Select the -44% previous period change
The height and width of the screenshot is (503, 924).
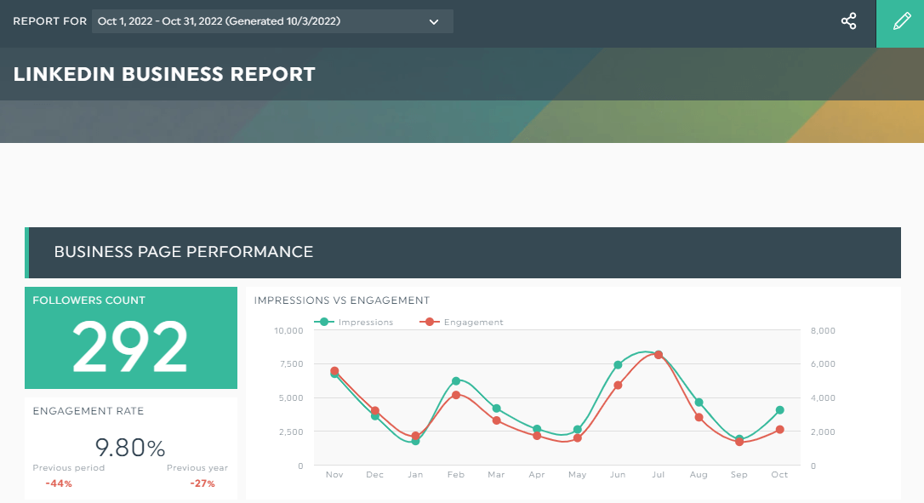pyautogui.click(x=59, y=483)
